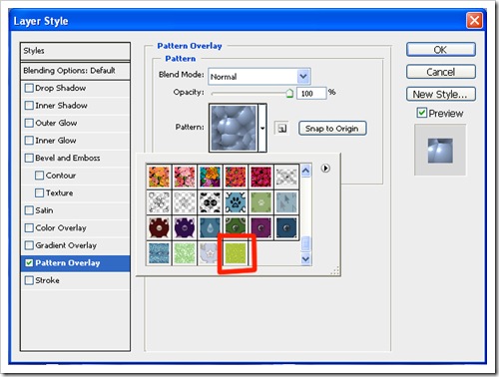This screenshot has height=377, width=499.
Task: Select the dark green emblem pattern
Action: pos(236,227)
